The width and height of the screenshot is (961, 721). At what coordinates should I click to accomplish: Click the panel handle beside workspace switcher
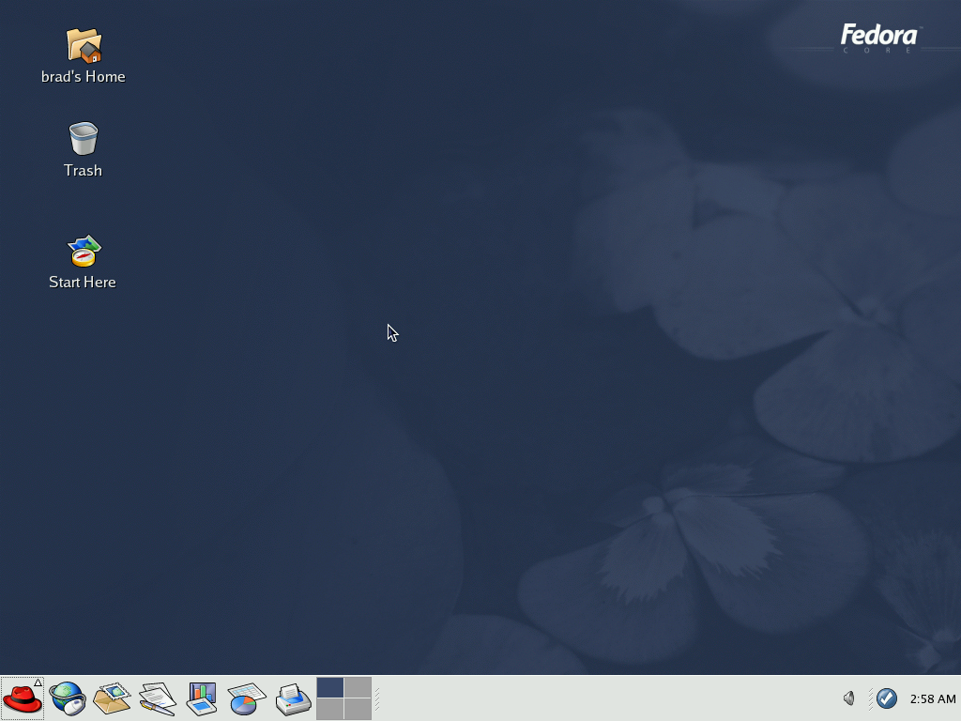(377, 698)
